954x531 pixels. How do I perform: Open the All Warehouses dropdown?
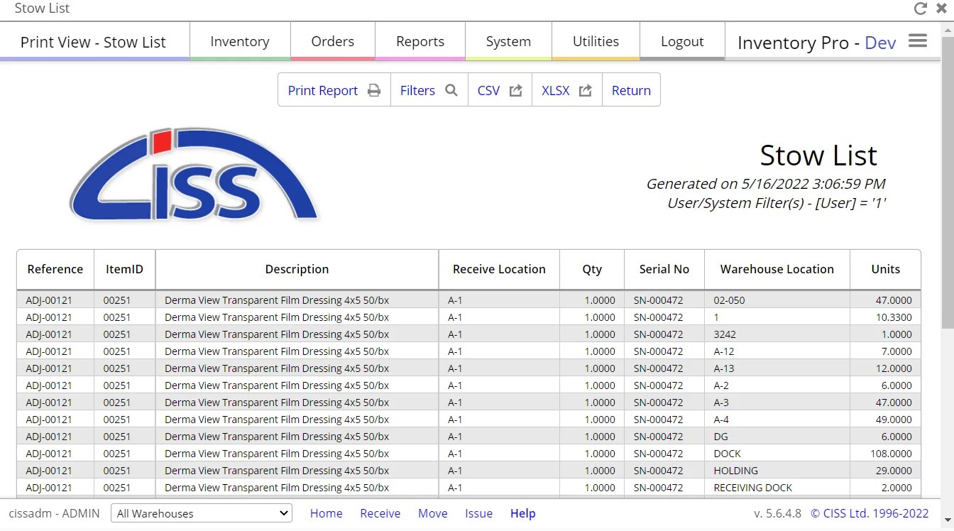click(201, 513)
